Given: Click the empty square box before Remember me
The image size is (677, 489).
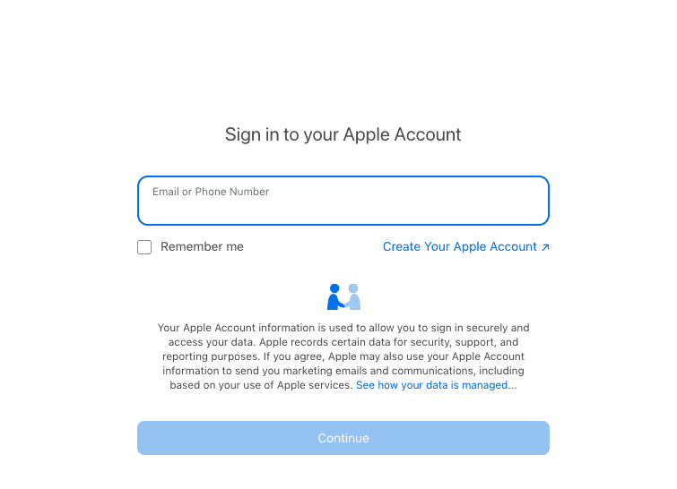Looking at the screenshot, I should [x=144, y=247].
